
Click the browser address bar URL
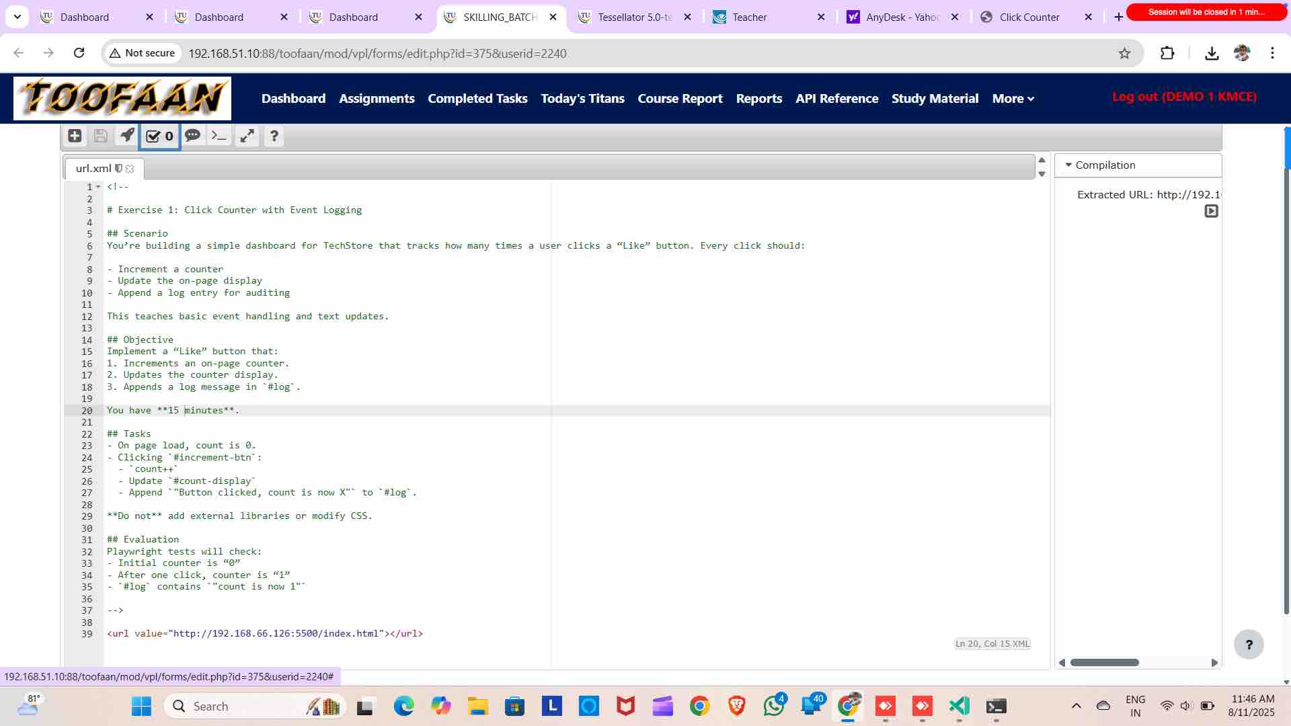[377, 53]
